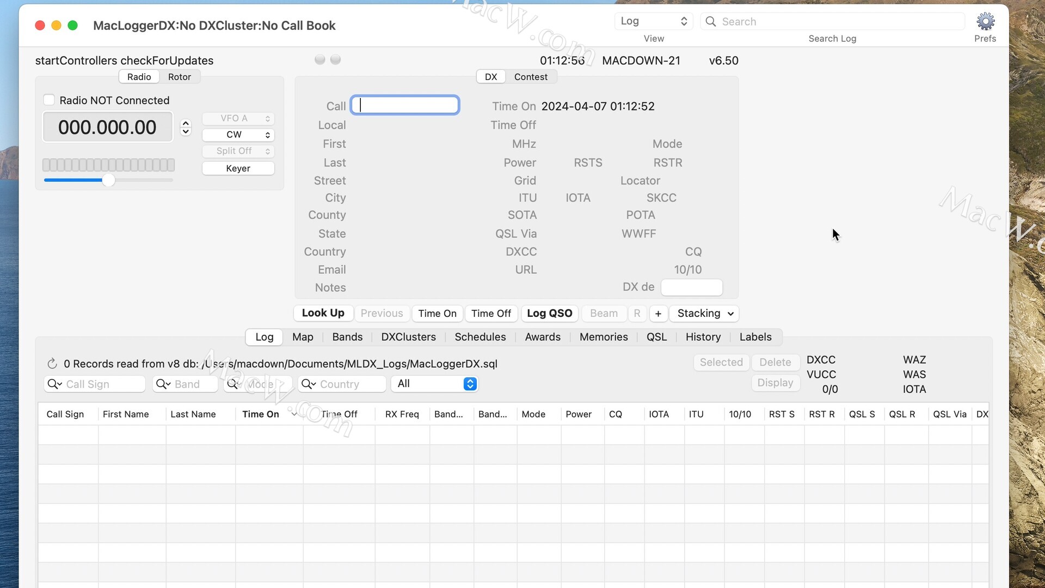Switch to Contest entry mode
Image resolution: width=1045 pixels, height=588 pixels.
[x=531, y=77]
